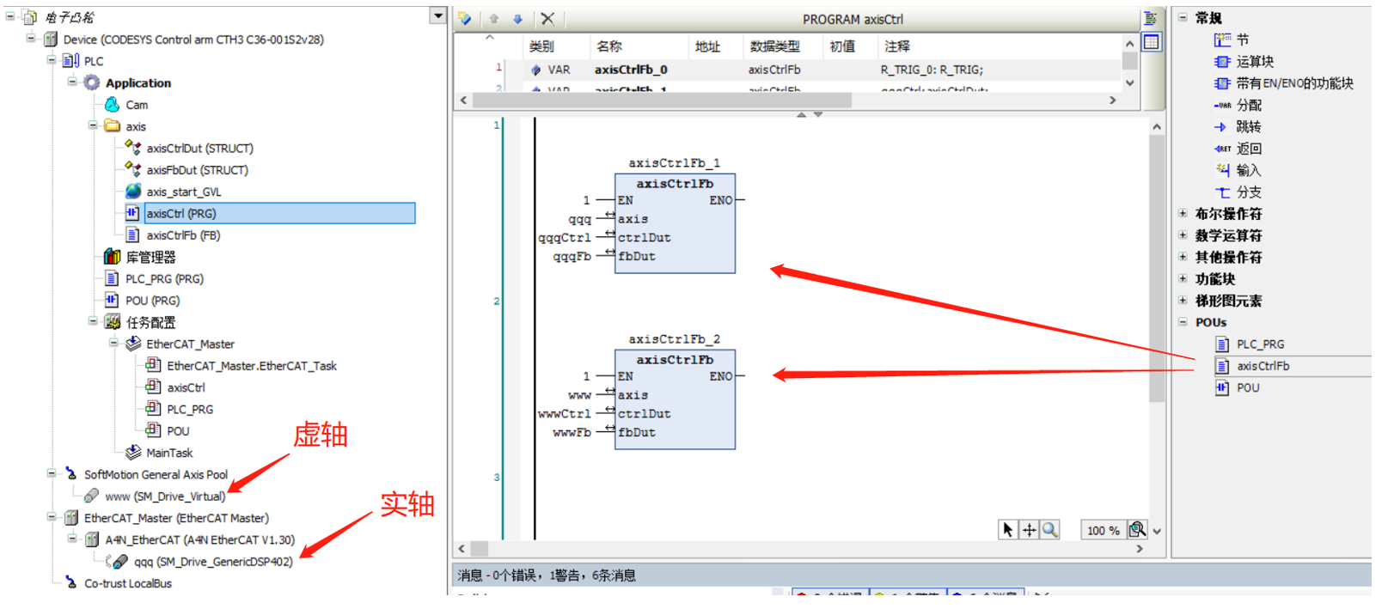1388x609 pixels.
Task: Switch to tabular declaration view icon
Action: 1152,41
